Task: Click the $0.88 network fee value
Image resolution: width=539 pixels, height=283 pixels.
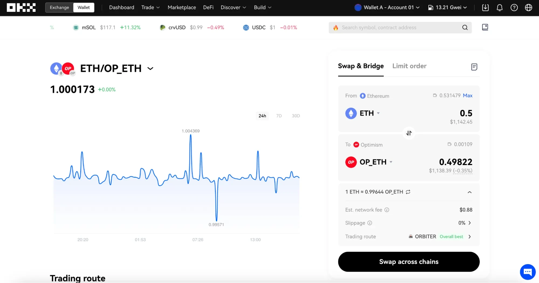Action: [466, 210]
